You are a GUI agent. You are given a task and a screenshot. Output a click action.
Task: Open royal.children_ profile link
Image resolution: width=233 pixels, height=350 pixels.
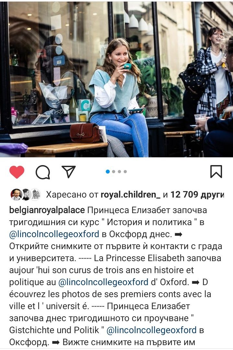point(130,195)
